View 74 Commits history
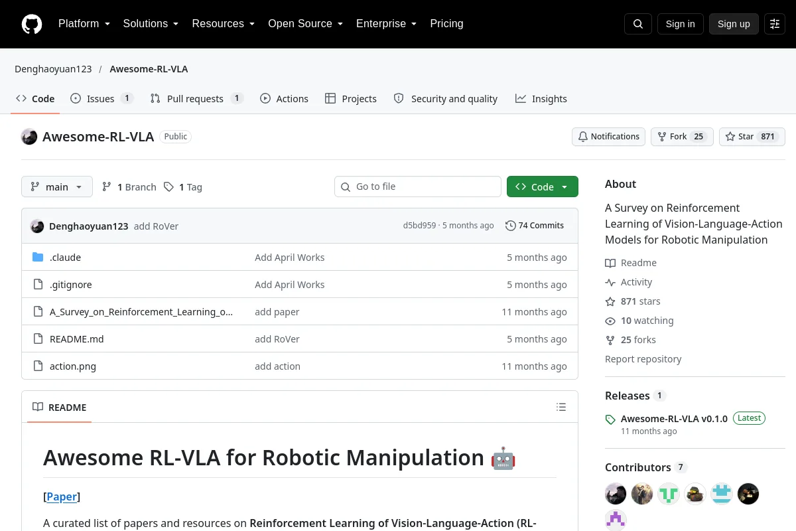 [x=534, y=226]
